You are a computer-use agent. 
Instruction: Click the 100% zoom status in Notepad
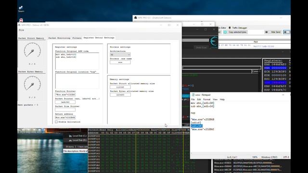coord(255,157)
